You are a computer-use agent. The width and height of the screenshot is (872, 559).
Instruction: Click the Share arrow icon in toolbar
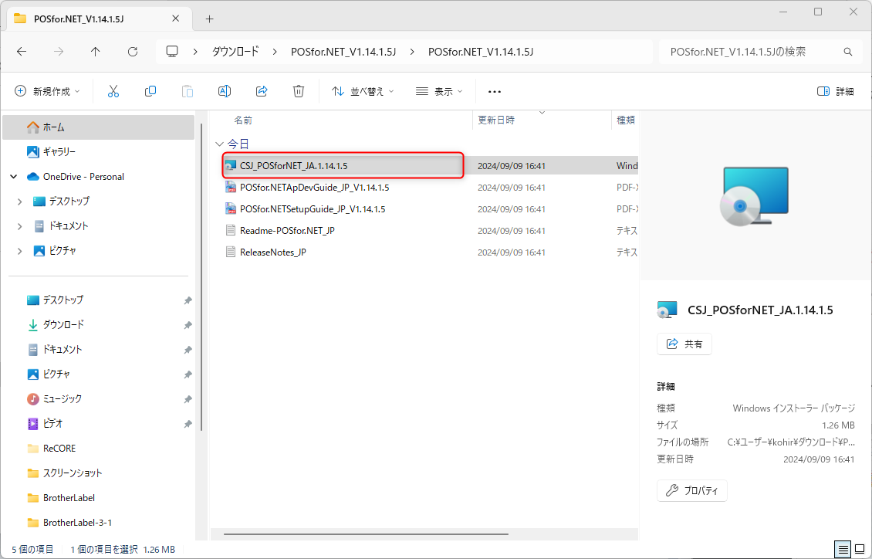[262, 91]
